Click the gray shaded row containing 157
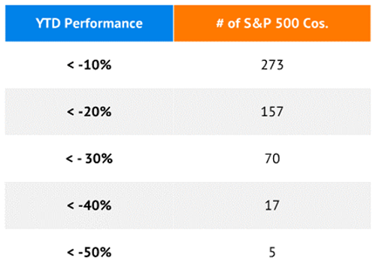The height and width of the screenshot is (276, 376). 188,111
